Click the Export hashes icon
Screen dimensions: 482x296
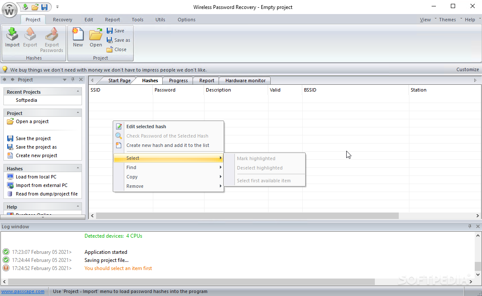coord(30,34)
